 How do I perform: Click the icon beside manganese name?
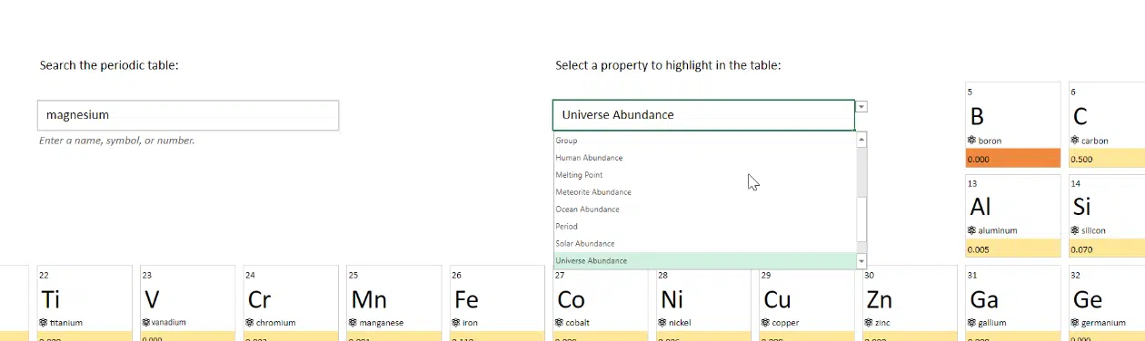coord(353,322)
